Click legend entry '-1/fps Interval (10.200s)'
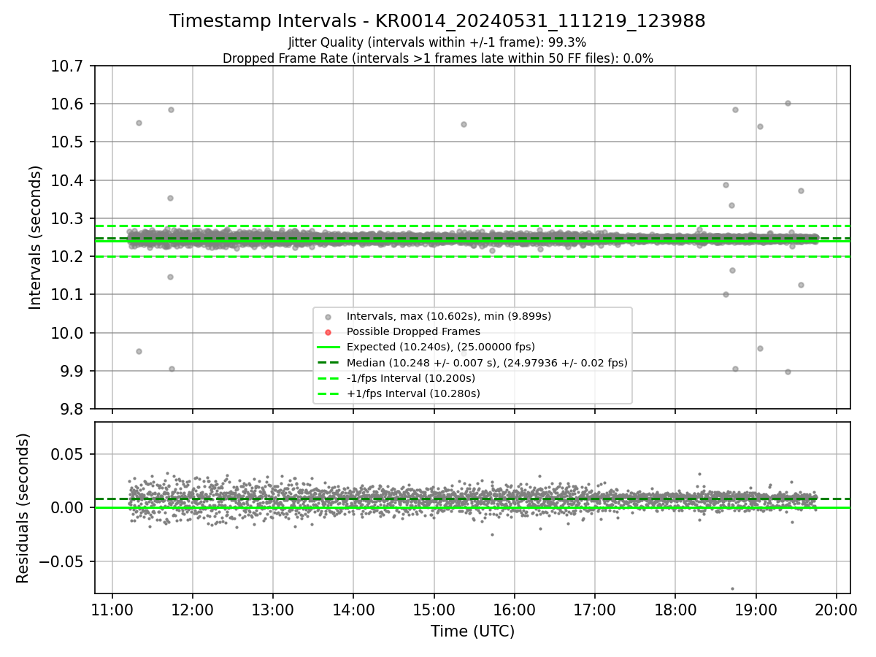The height and width of the screenshot is (657, 876). click(x=411, y=378)
